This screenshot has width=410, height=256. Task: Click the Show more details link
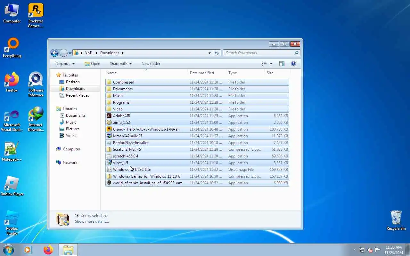click(x=92, y=221)
